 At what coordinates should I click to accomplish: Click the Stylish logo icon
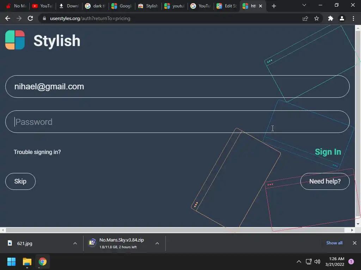tap(15, 40)
